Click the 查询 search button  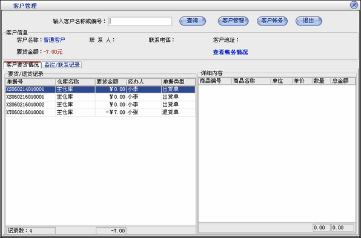193,21
